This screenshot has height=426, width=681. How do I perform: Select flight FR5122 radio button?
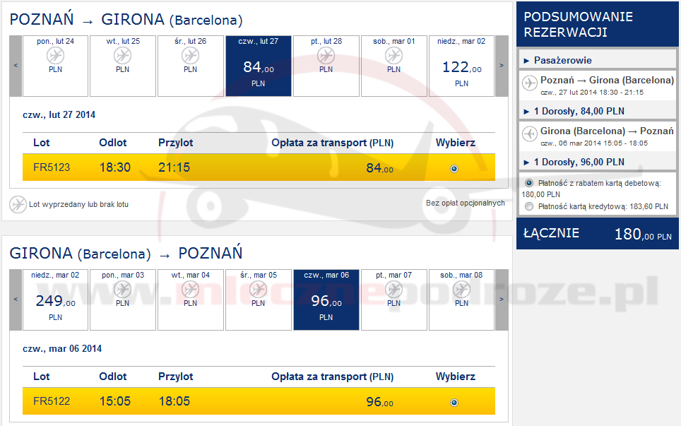[x=454, y=402]
